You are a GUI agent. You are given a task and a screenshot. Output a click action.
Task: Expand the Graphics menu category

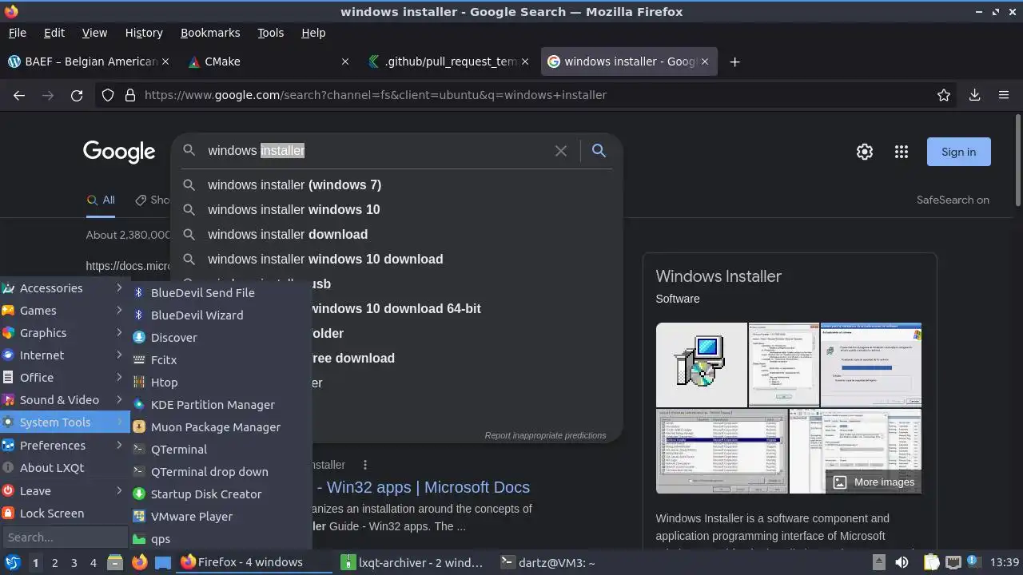click(x=64, y=333)
